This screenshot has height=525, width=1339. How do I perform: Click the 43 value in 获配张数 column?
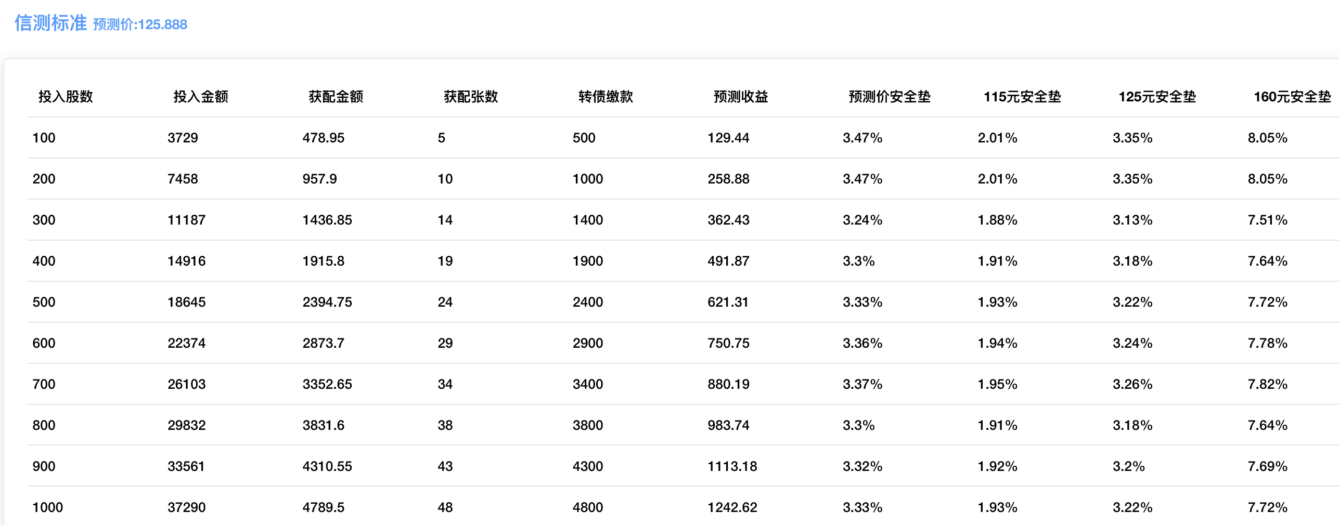445,466
